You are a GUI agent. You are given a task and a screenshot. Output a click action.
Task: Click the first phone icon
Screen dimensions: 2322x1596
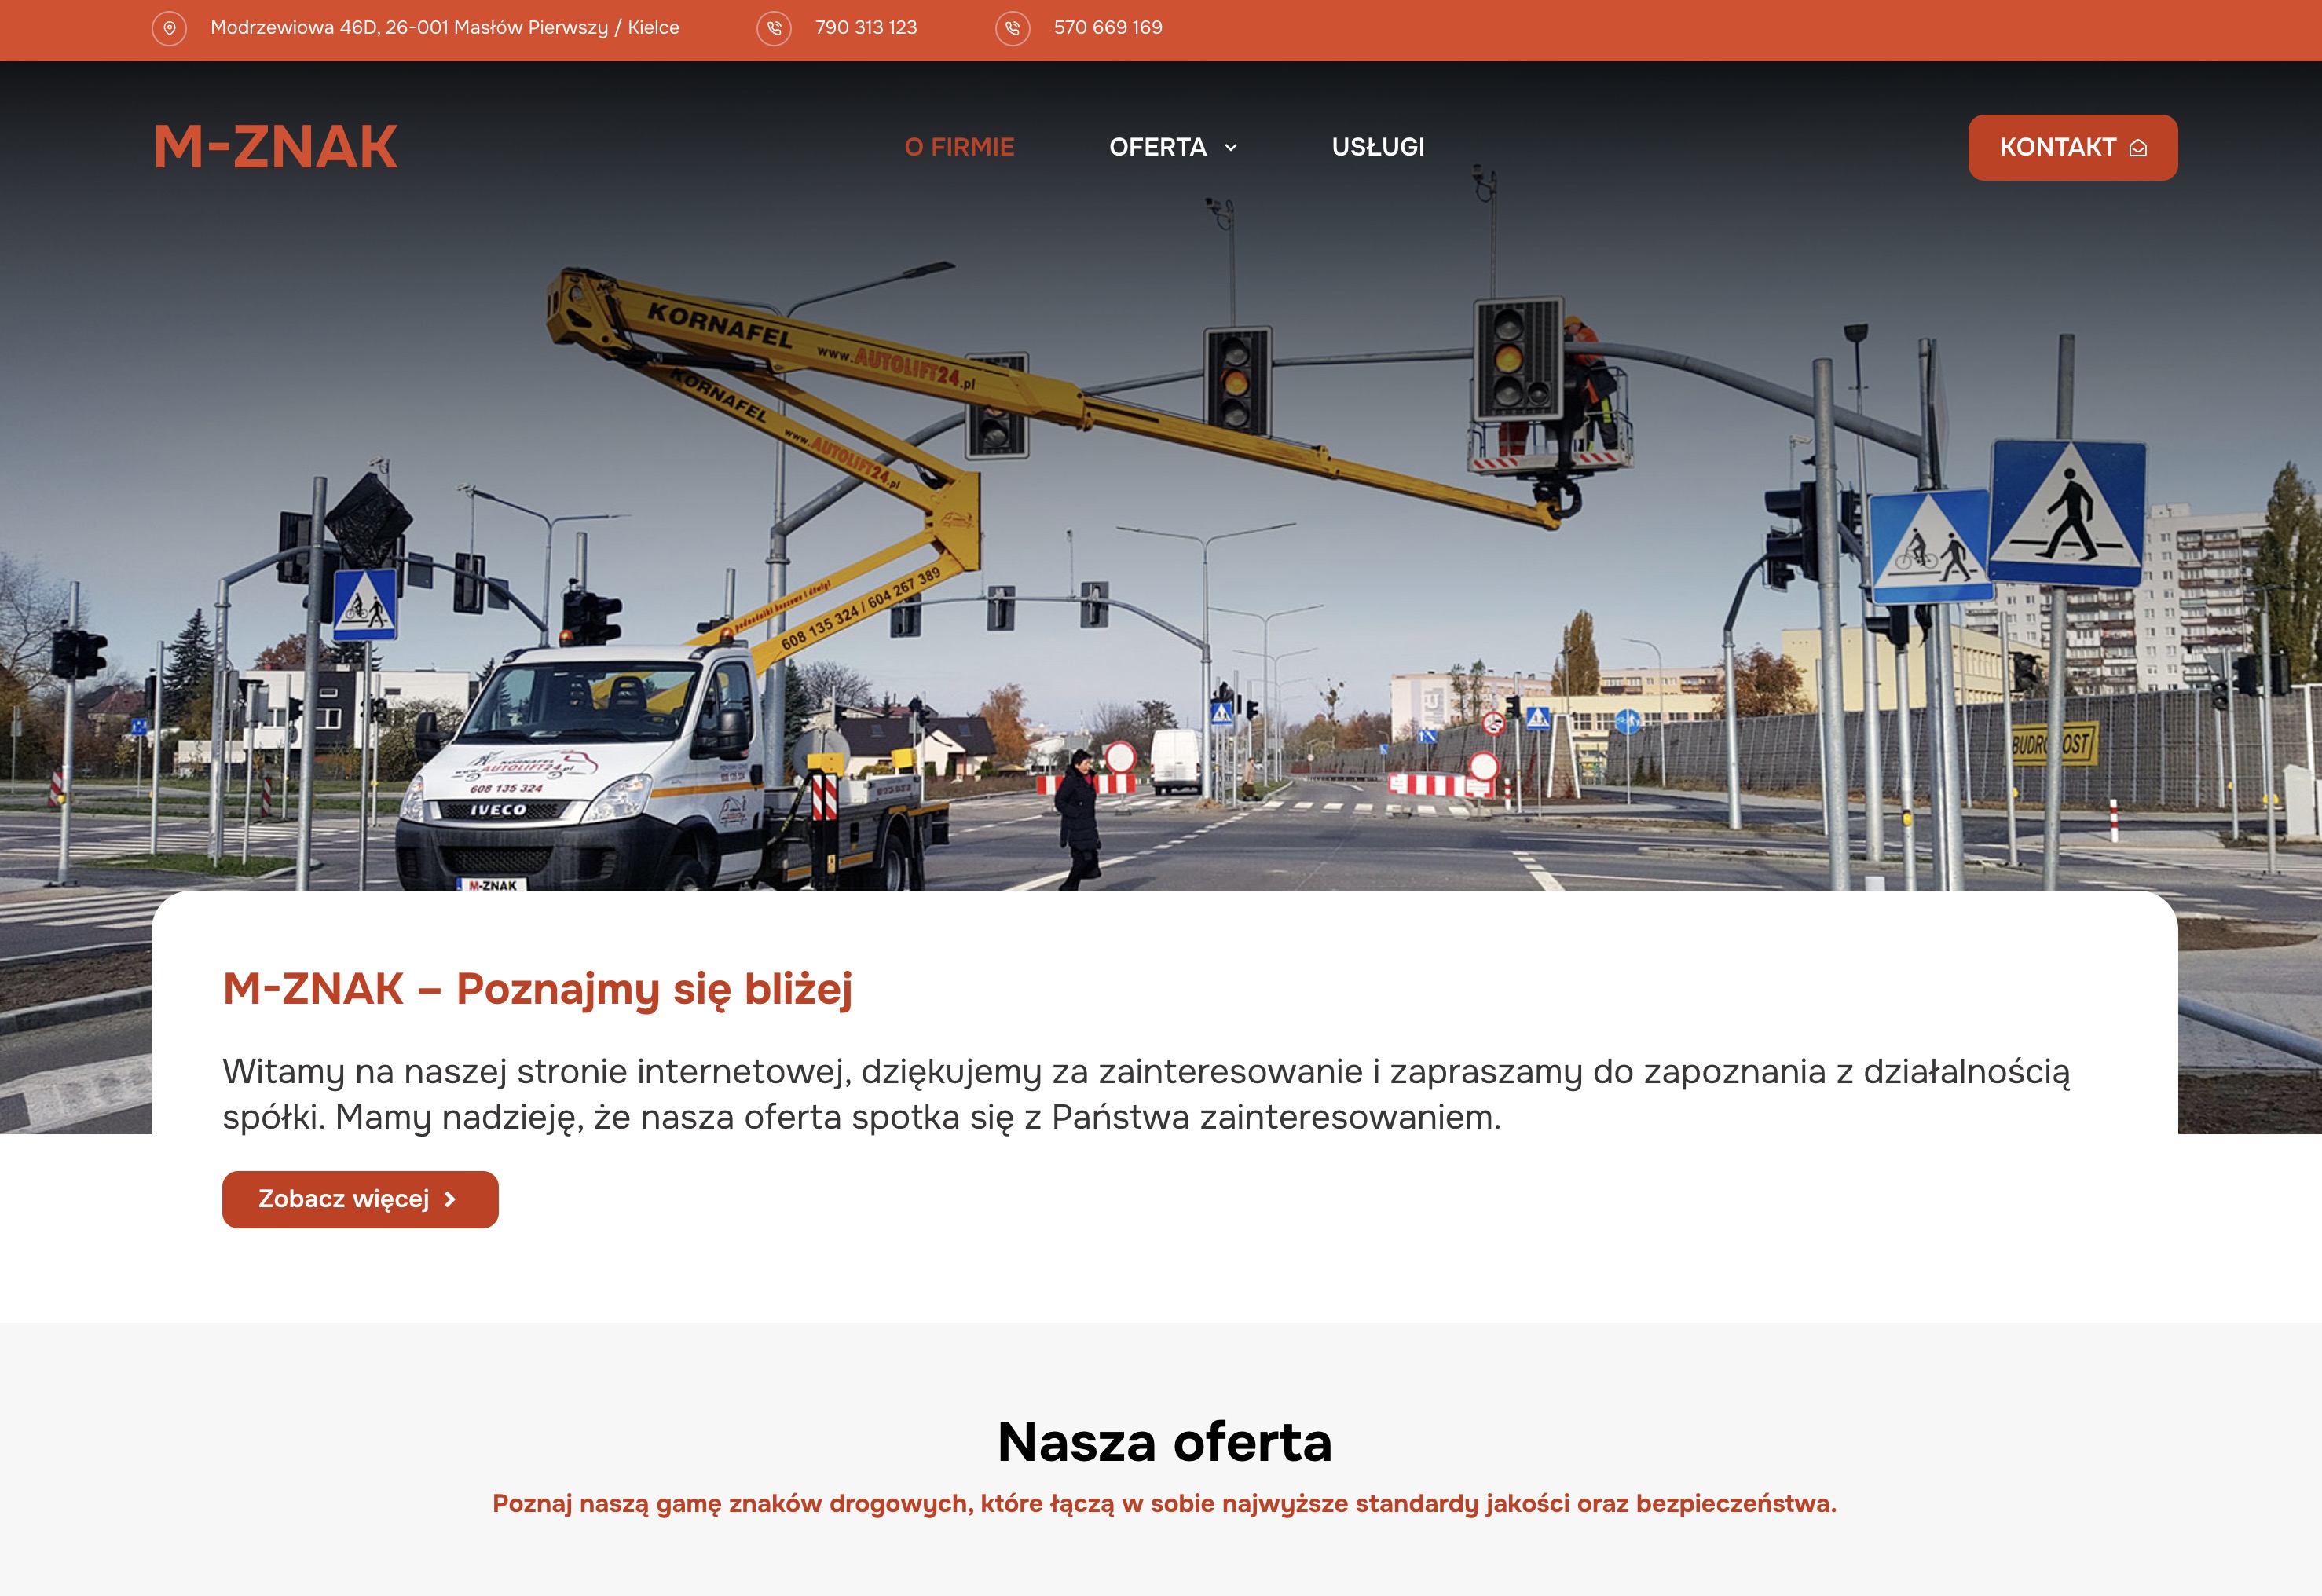point(774,28)
